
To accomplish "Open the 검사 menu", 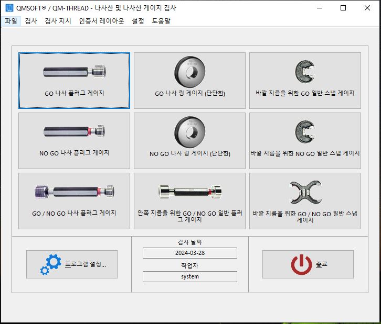I will [x=31, y=21].
